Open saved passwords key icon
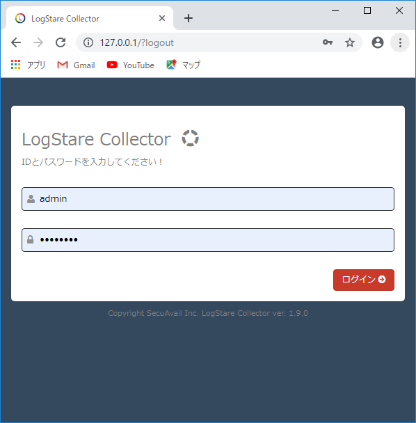Viewport: 416px width, 423px height. coord(328,42)
